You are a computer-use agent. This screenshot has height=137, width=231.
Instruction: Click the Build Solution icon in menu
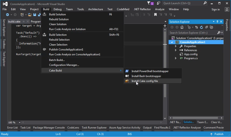(44, 14)
